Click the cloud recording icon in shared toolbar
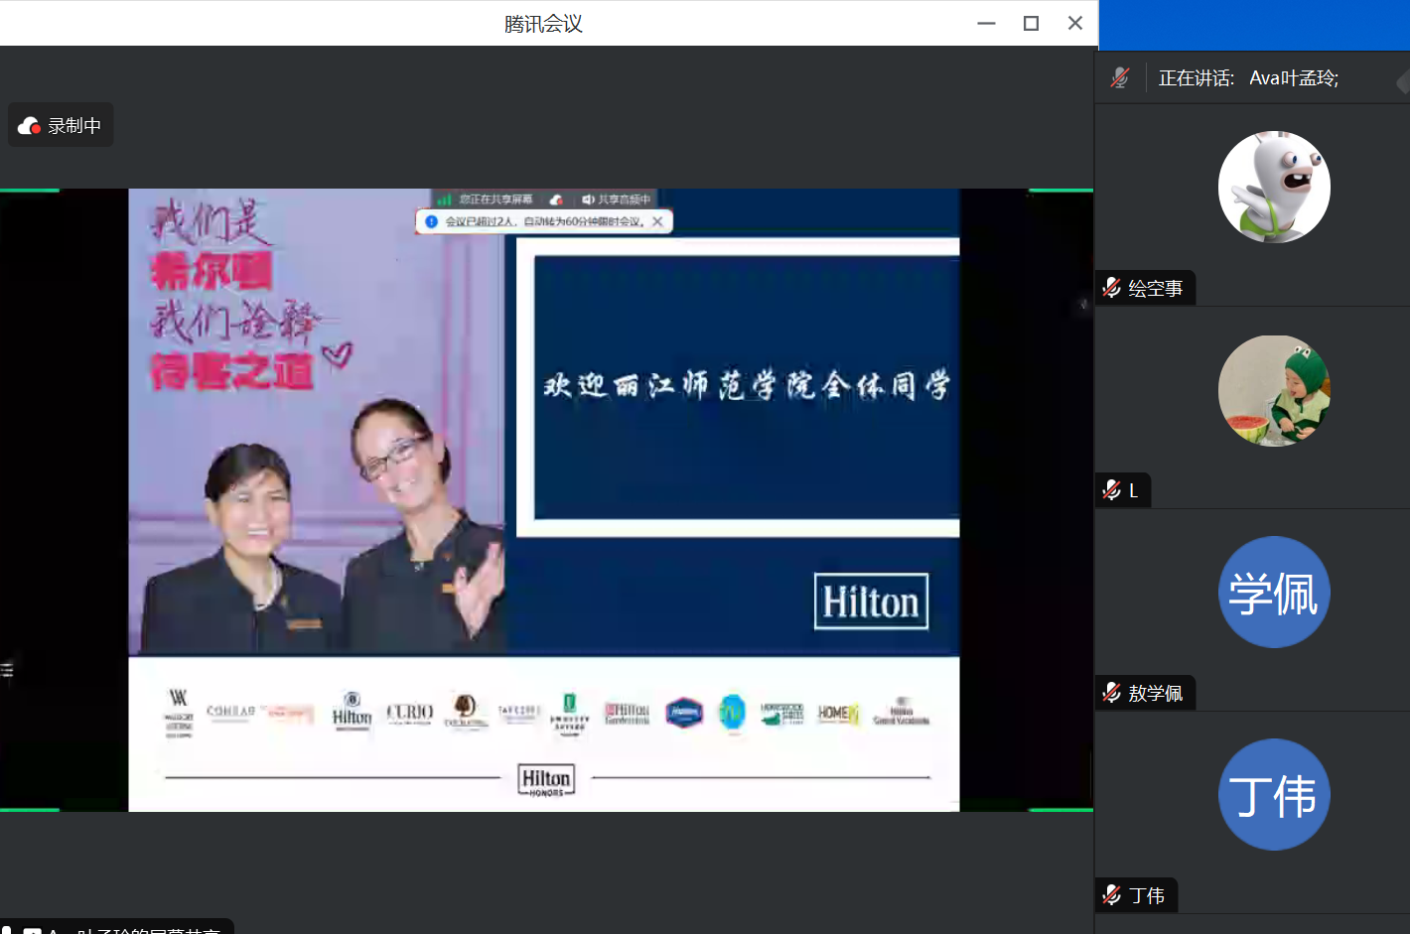The height and width of the screenshot is (934, 1410). pyautogui.click(x=556, y=200)
